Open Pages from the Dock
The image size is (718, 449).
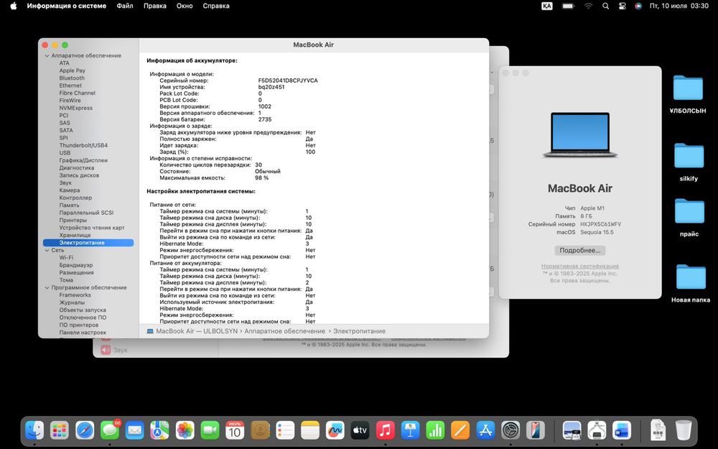[460, 430]
